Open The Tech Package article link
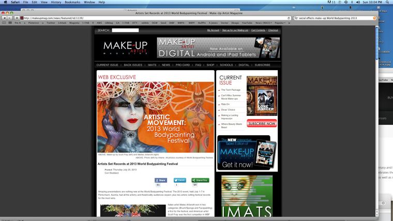Screen dimensions: 393x221 click(231, 90)
